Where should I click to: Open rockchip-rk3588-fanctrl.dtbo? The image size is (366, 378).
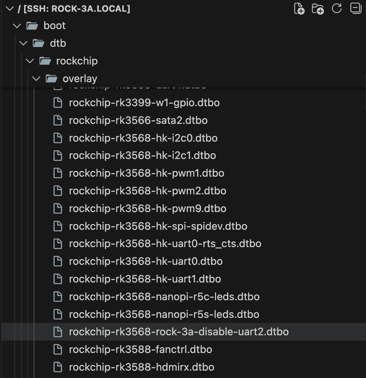140,350
